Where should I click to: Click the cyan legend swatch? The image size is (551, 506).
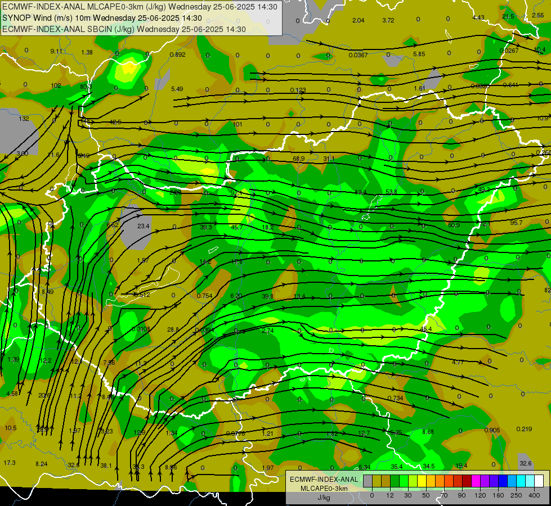(x=521, y=481)
